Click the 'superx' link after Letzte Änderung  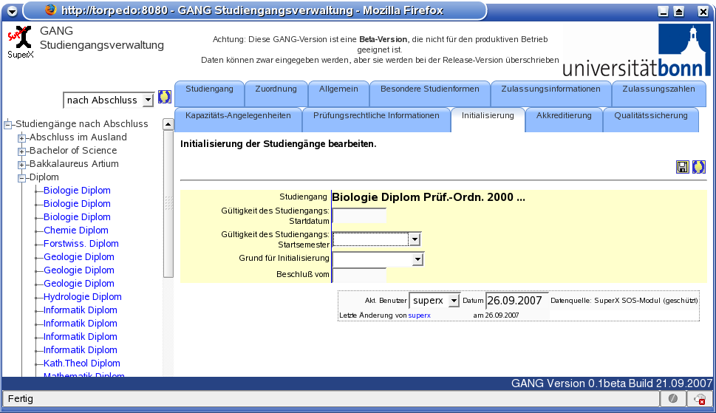click(419, 315)
